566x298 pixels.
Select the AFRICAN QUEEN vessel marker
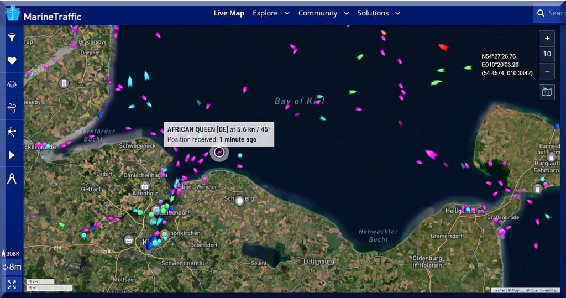(x=219, y=153)
